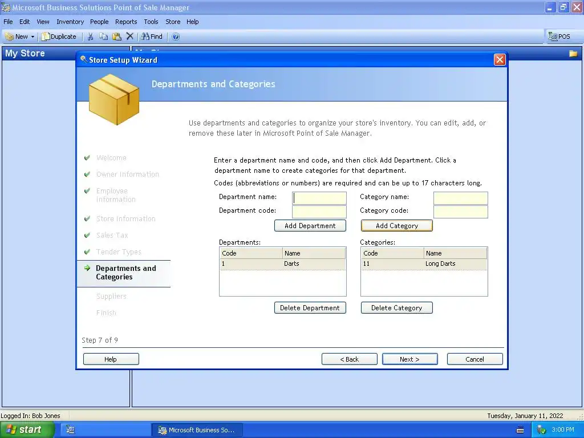
Task: Click the 3:00 PM clock
Action: (563, 430)
